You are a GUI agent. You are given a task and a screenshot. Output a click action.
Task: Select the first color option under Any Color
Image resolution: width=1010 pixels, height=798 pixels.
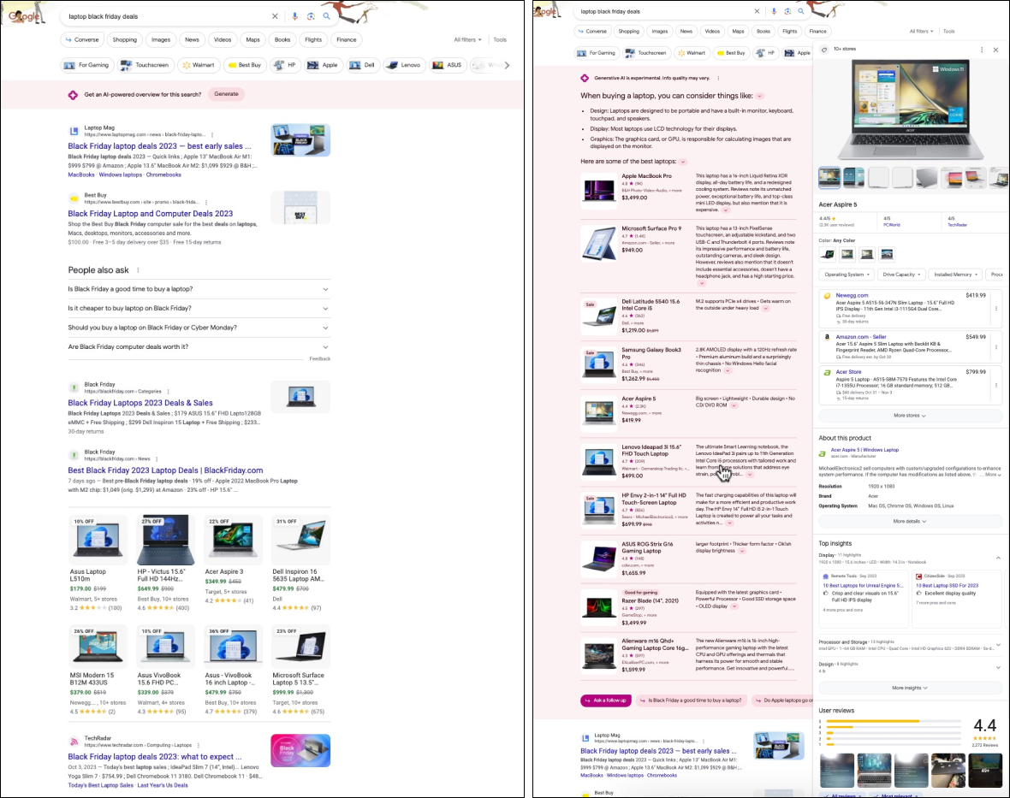pyautogui.click(x=828, y=254)
